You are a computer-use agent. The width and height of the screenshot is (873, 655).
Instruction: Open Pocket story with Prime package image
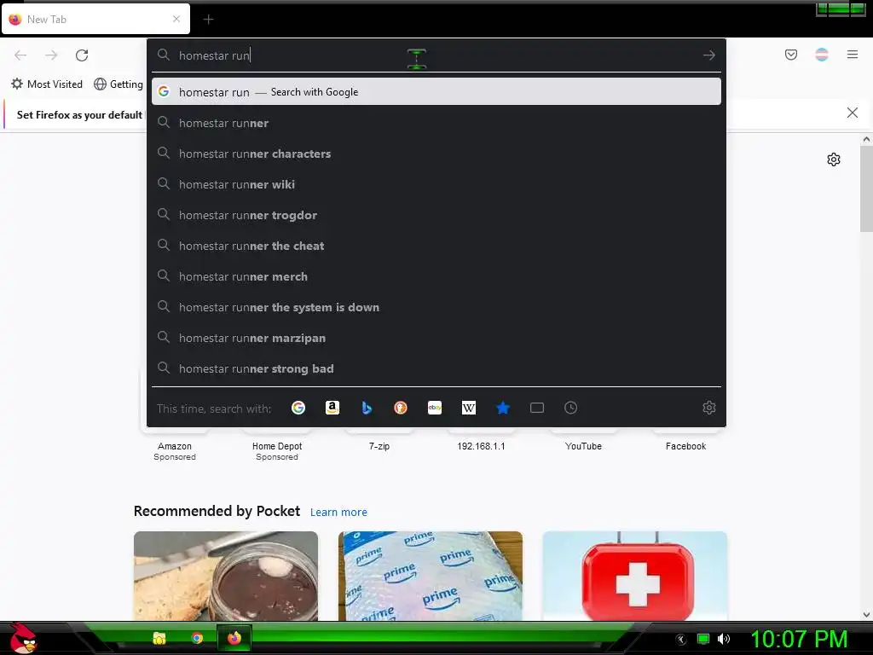click(431, 576)
